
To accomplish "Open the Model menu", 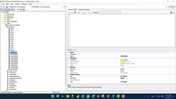I will [x=17, y=4].
